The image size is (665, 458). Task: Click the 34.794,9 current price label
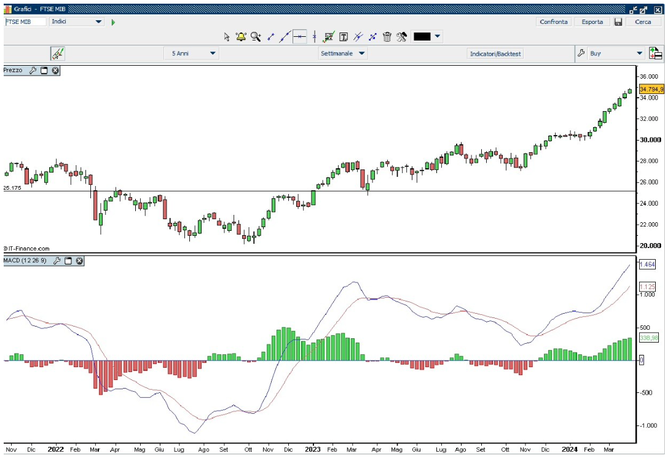(x=651, y=90)
